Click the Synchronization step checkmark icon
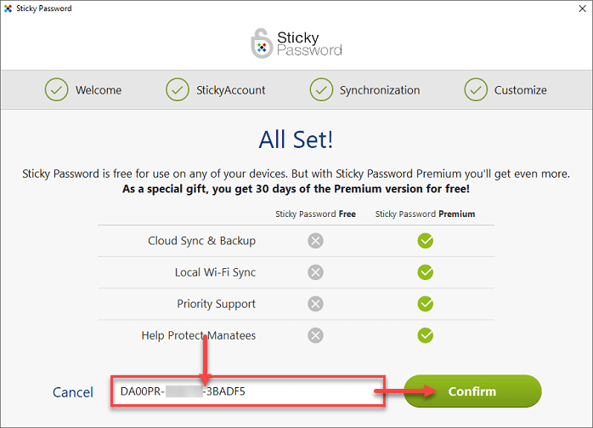The width and height of the screenshot is (593, 428). (321, 89)
